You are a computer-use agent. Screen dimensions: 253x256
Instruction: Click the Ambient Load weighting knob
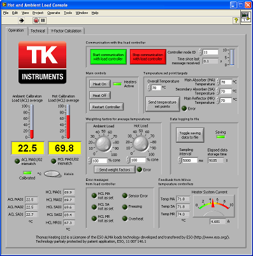[103, 144]
